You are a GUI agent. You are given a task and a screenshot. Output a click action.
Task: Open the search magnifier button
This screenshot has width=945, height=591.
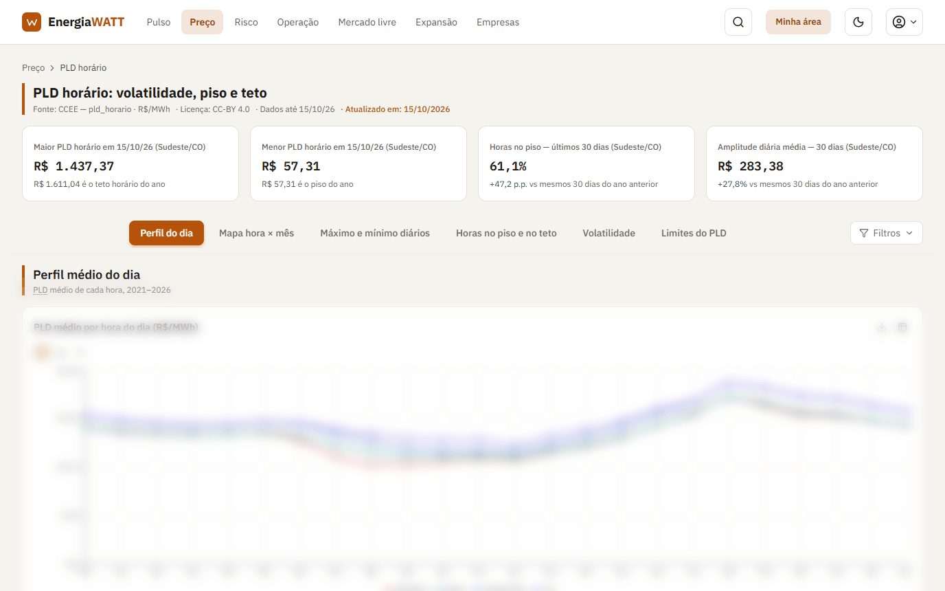738,22
